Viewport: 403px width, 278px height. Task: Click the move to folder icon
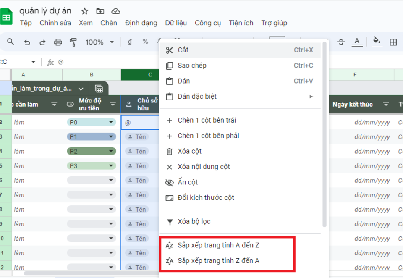(x=100, y=11)
